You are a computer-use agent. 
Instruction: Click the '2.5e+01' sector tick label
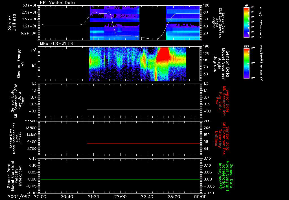pyautogui.click(x=30, y=12)
